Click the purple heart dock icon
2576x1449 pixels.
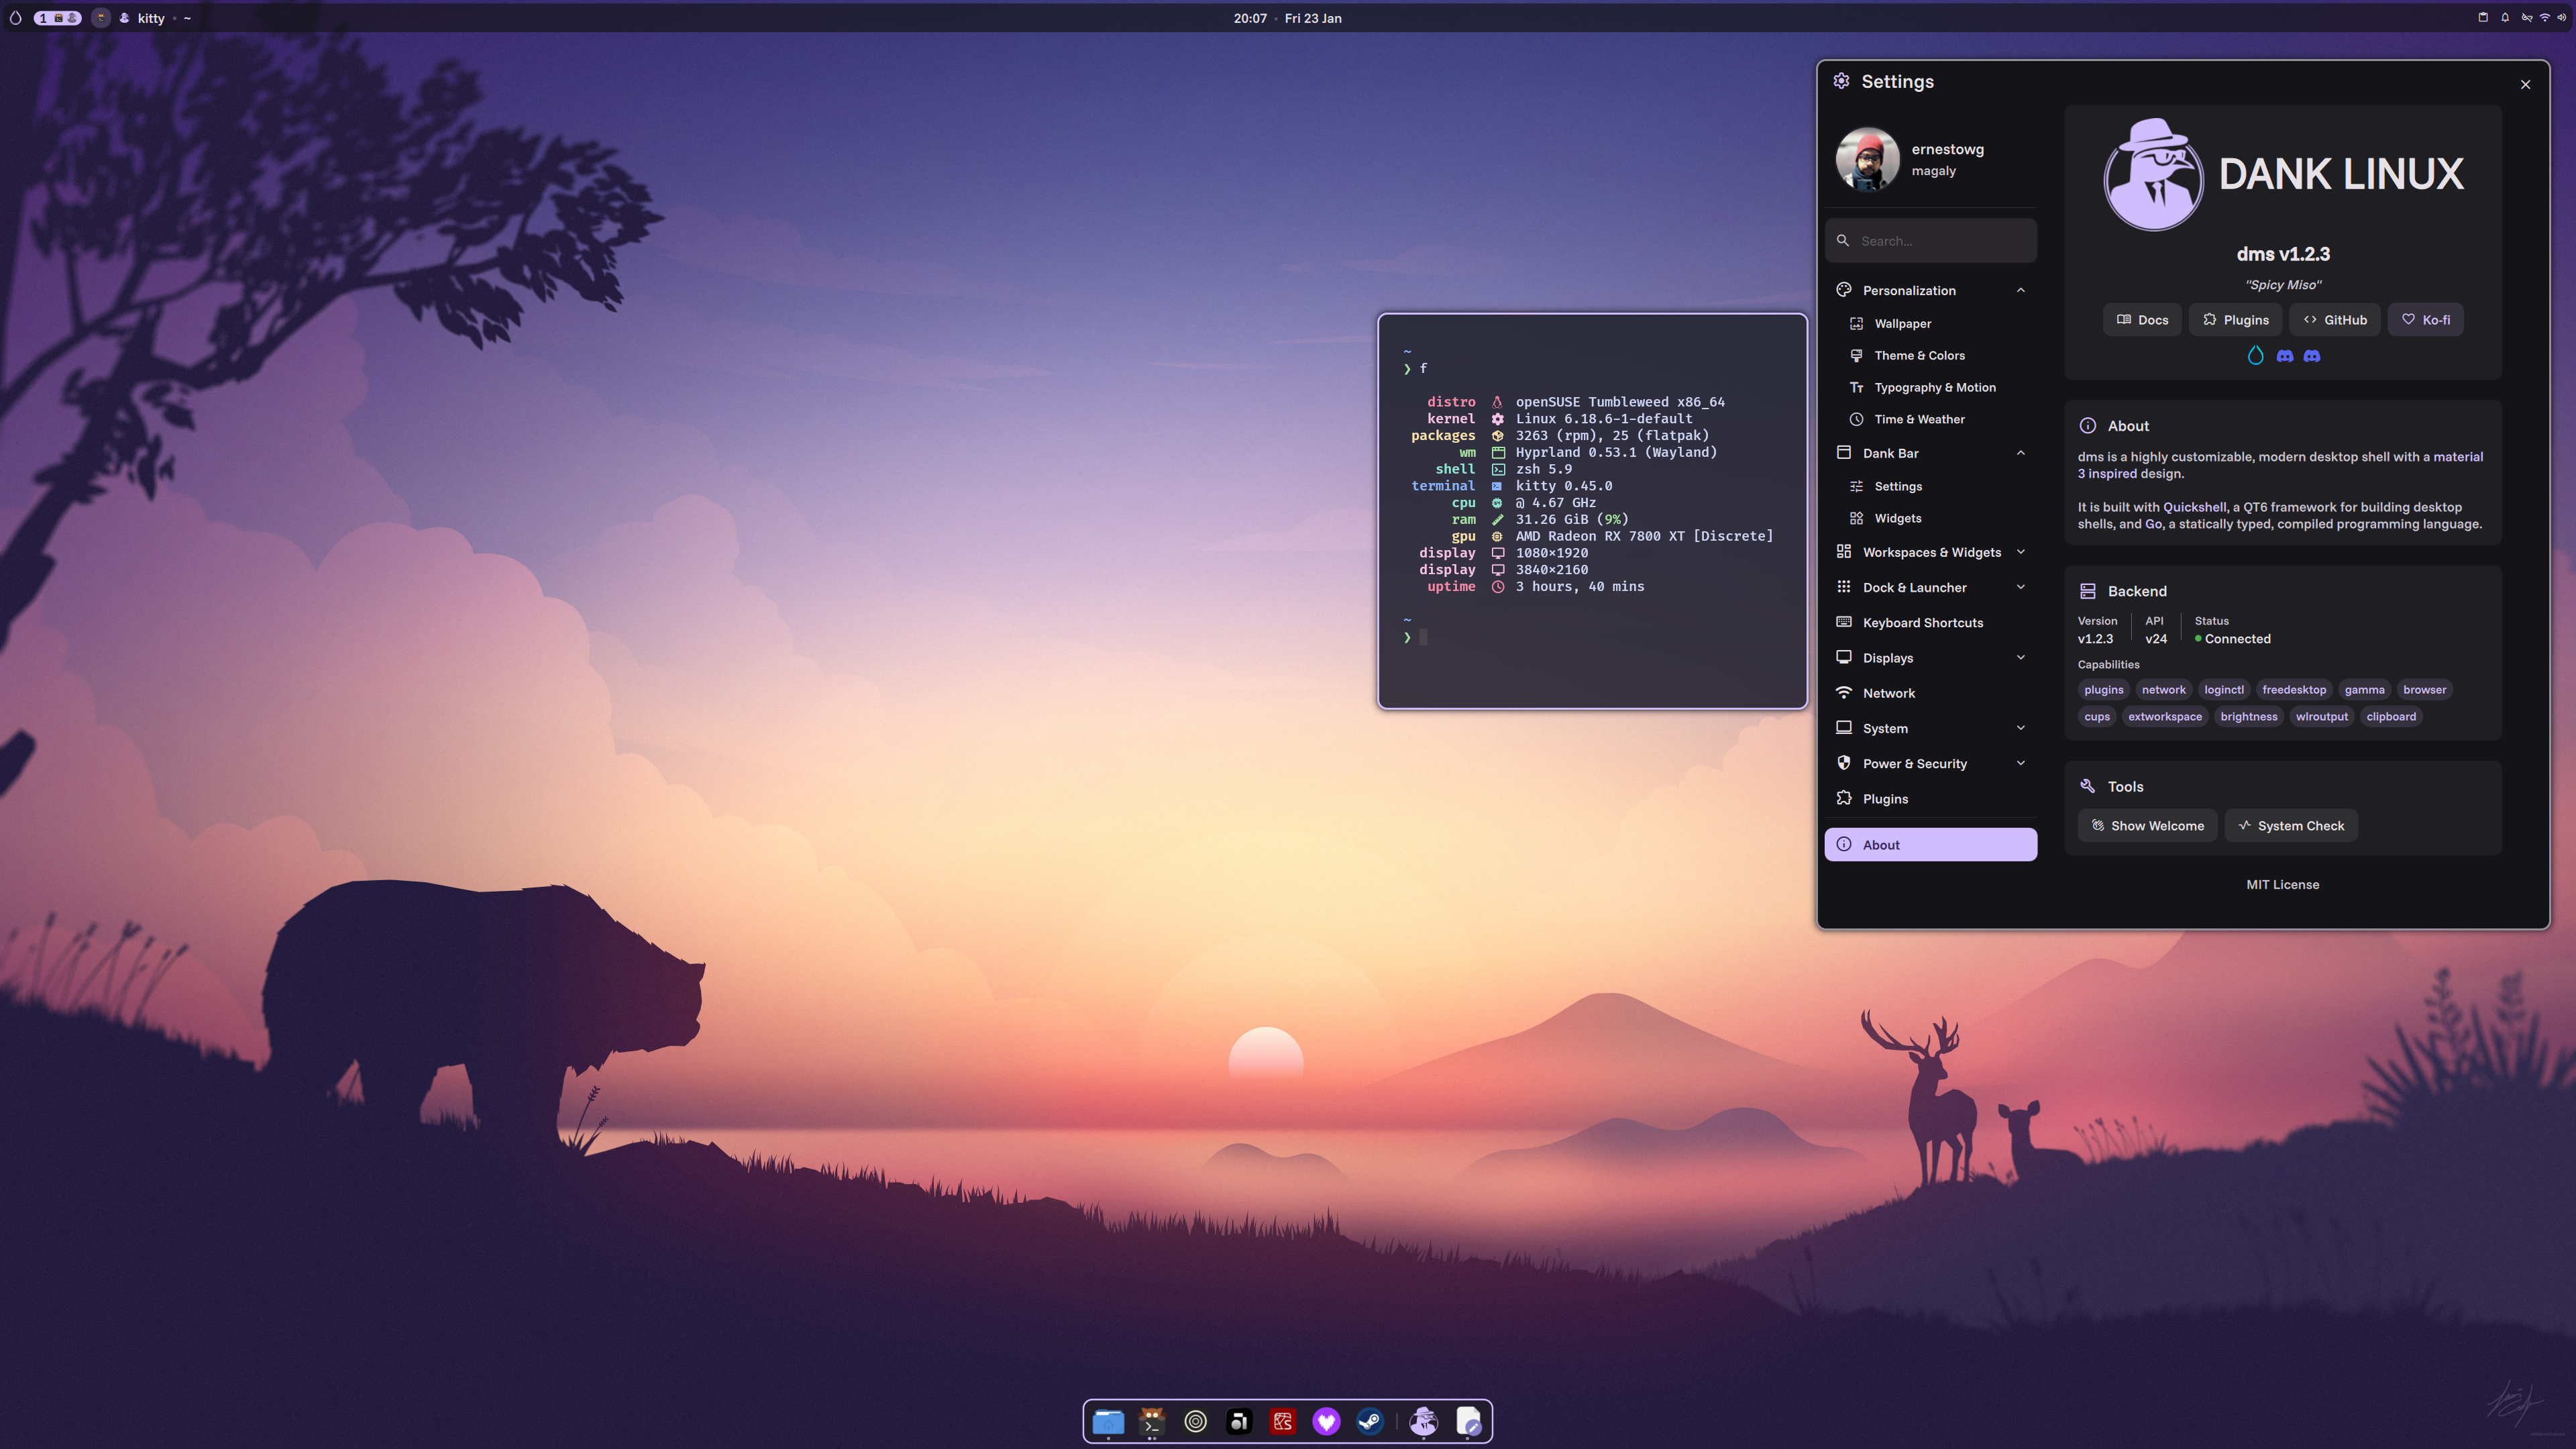coord(1326,1421)
